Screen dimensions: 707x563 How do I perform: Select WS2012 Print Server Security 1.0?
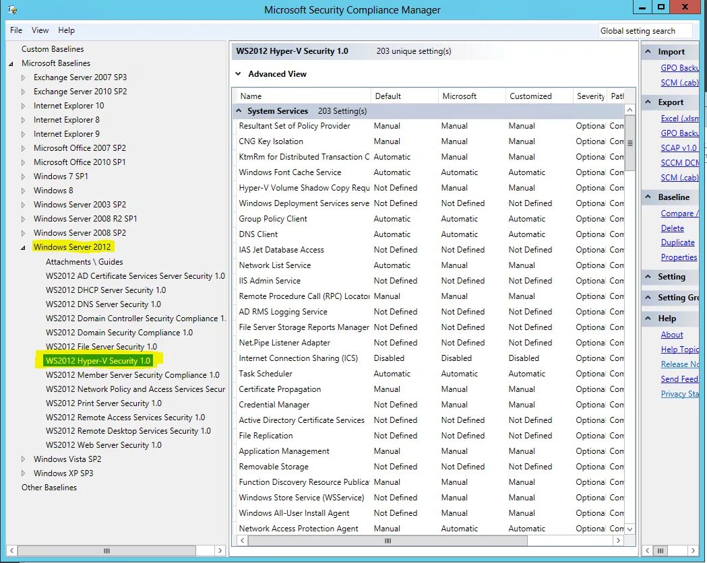(103, 403)
